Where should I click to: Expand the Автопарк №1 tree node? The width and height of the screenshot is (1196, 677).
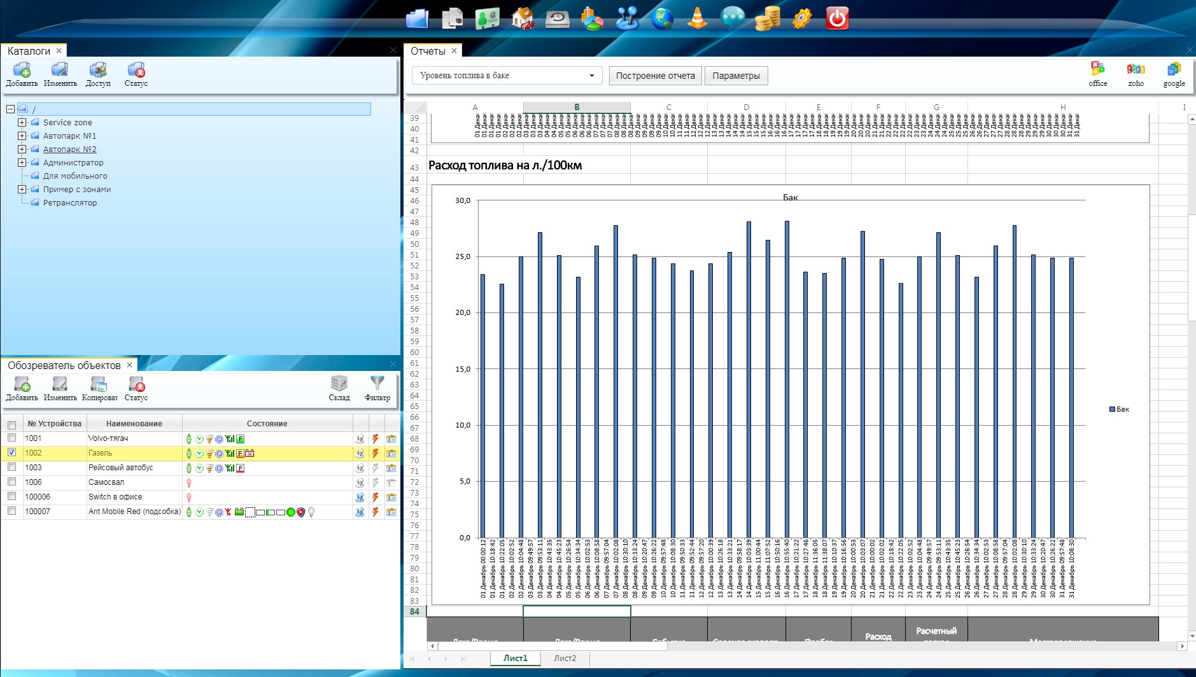click(x=22, y=136)
